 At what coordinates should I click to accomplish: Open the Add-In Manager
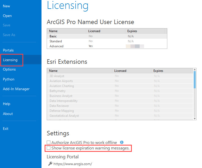[x=16, y=89]
